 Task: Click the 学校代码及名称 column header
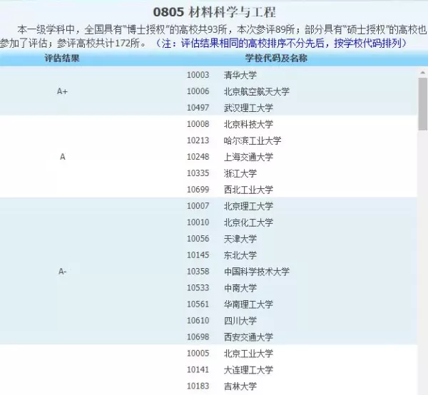276,58
